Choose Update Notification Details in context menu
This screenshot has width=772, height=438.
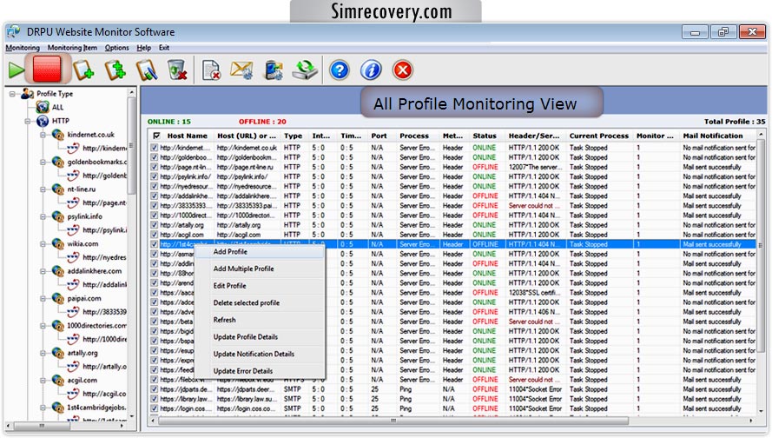(x=254, y=354)
